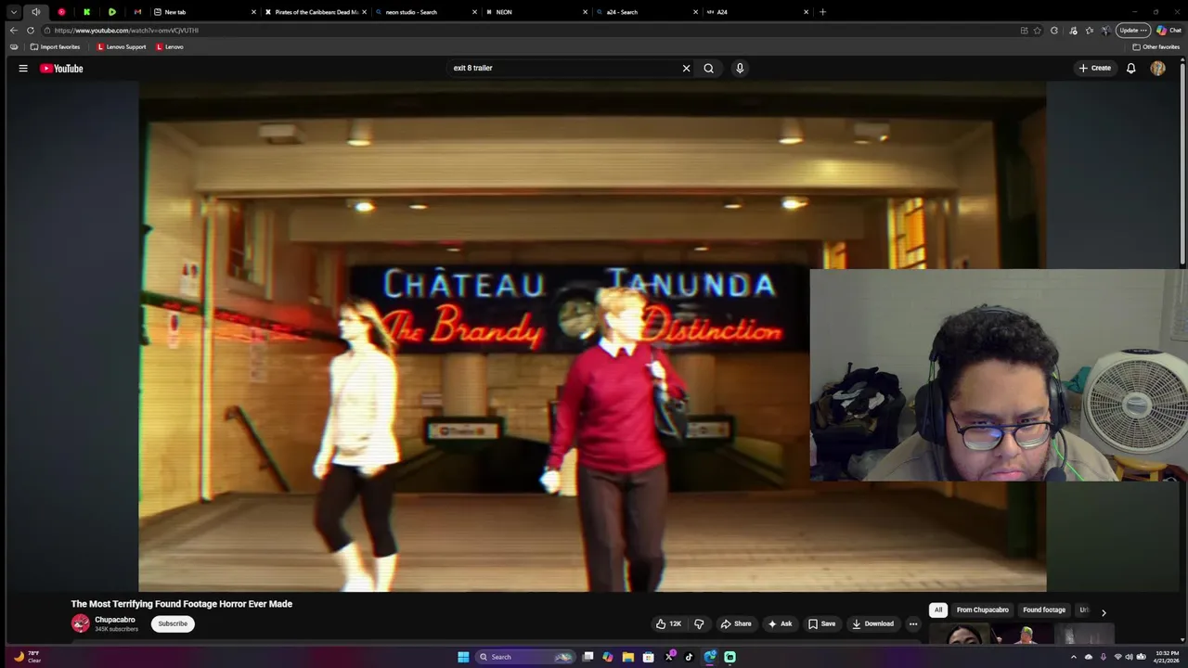Switch to the New tab tab
This screenshot has width=1188, height=668.
tap(202, 12)
